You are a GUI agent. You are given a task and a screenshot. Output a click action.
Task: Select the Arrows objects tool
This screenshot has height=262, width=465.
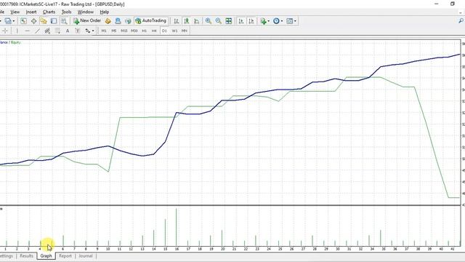[x=87, y=31]
